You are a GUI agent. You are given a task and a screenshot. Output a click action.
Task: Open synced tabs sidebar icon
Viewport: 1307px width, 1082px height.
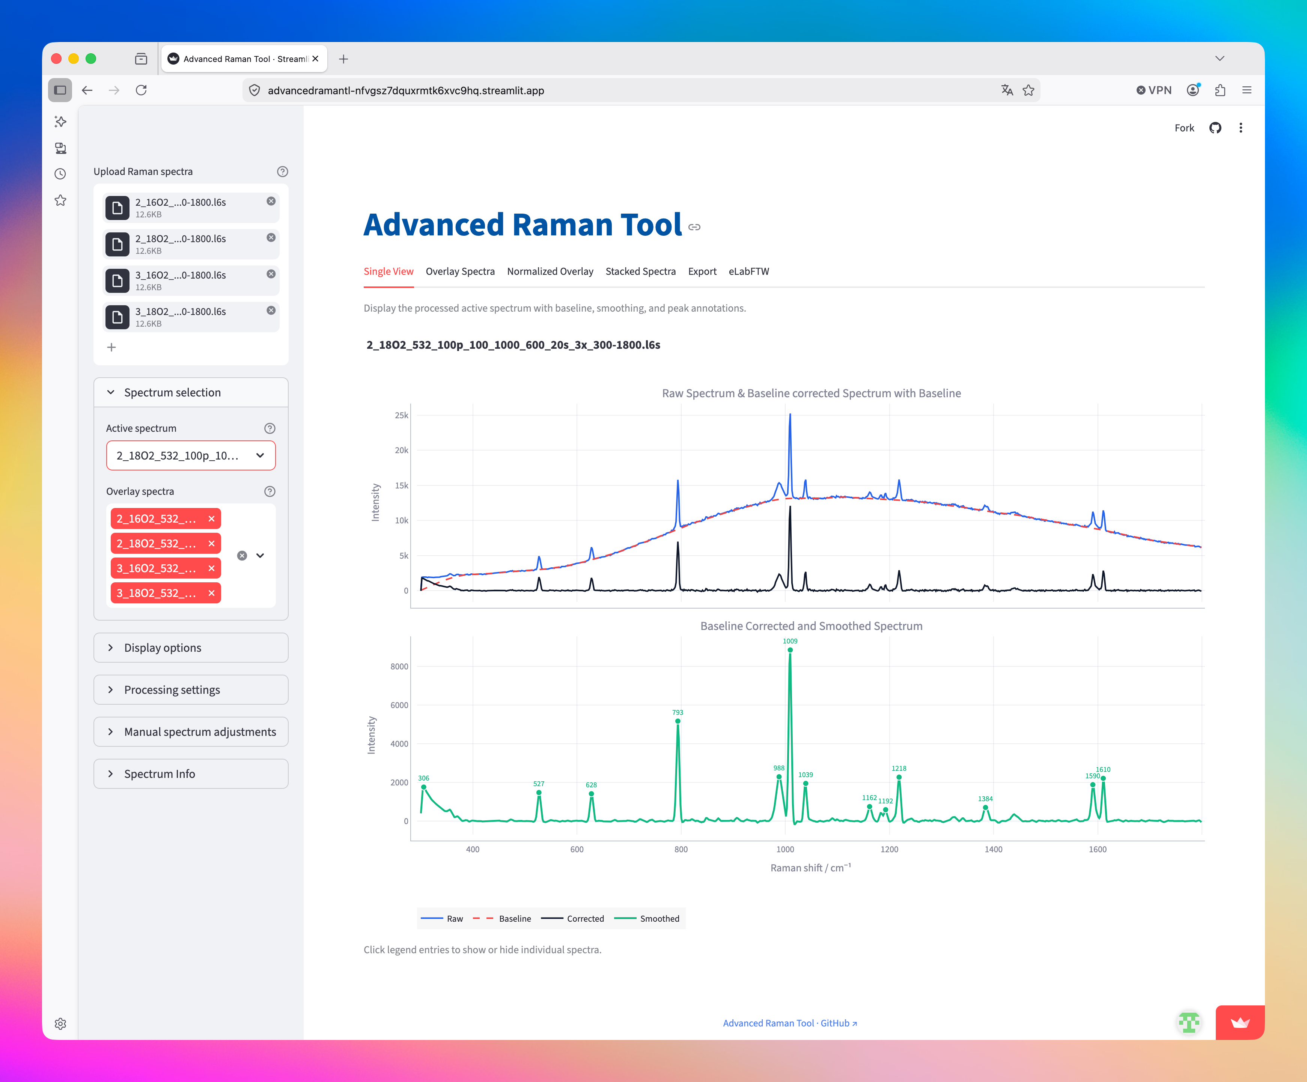60,148
